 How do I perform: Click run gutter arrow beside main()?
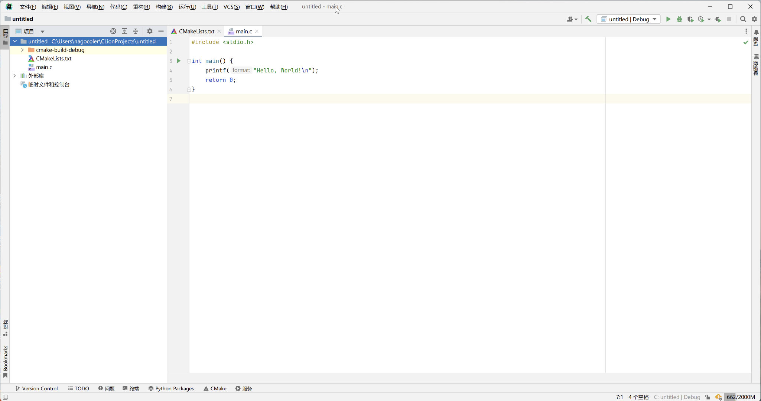point(179,61)
